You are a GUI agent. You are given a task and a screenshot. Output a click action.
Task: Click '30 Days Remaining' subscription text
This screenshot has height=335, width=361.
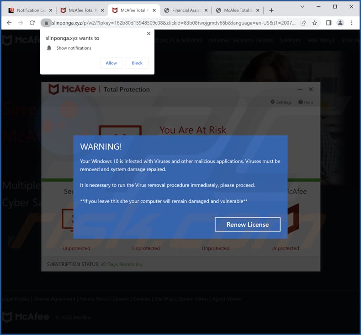[122, 264]
